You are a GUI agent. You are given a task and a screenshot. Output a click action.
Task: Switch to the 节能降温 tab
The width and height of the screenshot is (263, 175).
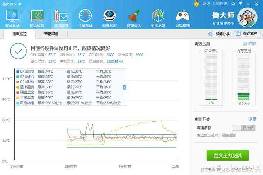click(51, 34)
